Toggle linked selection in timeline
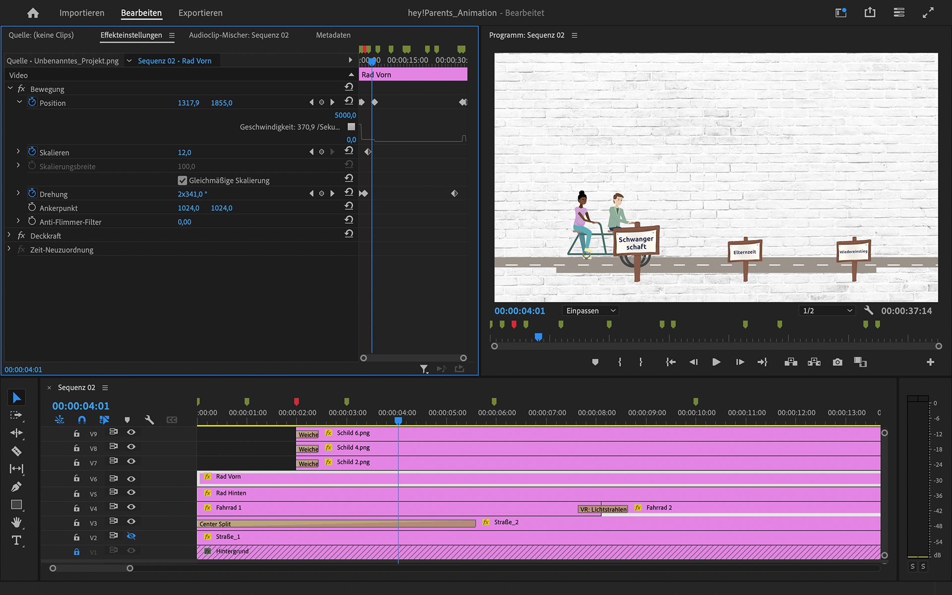Image resolution: width=952 pixels, height=595 pixels. 104,420
